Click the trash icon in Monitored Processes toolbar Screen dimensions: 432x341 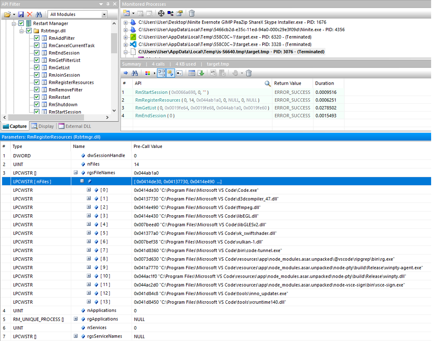192,13
